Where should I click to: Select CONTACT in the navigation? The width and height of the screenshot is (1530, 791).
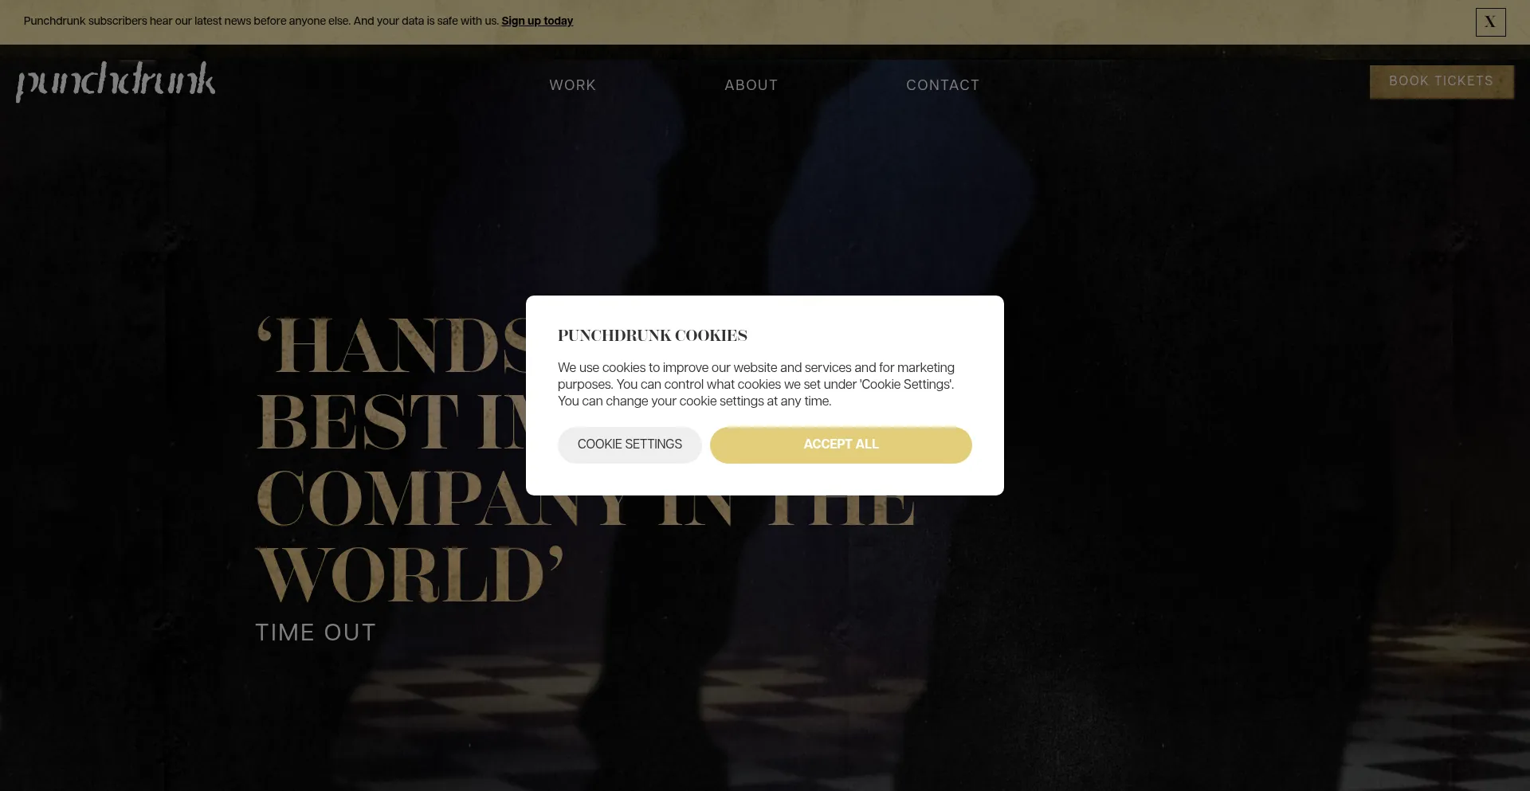click(943, 85)
